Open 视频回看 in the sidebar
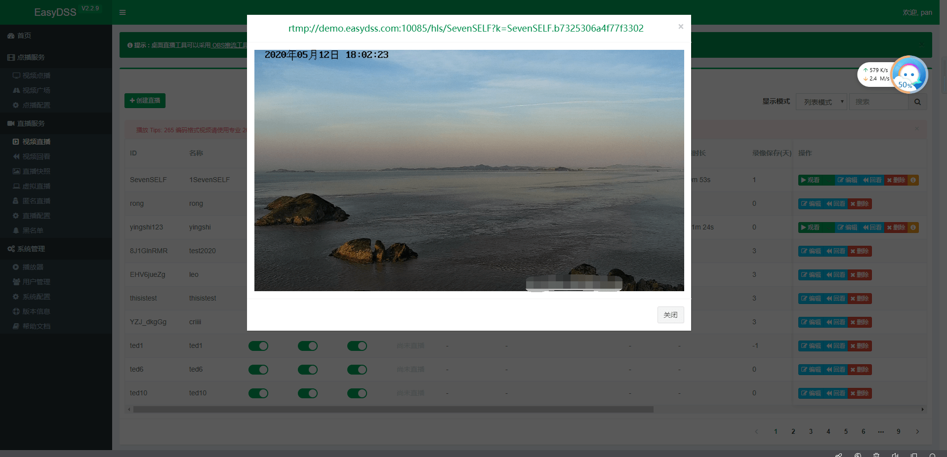This screenshot has height=457, width=947. [x=36, y=156]
